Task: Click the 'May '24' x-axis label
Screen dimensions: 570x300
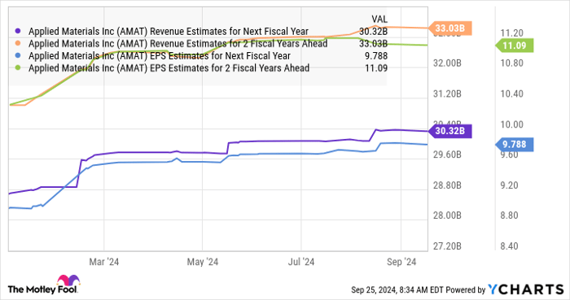Action: (203, 262)
